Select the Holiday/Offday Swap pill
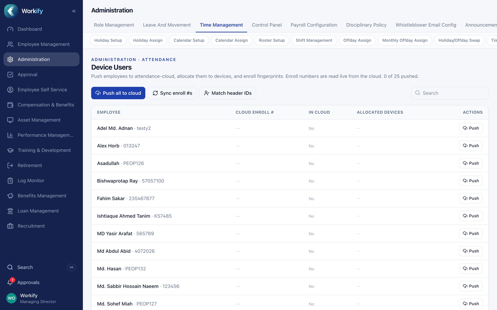Screen dimensions: 497x310 (459, 40)
